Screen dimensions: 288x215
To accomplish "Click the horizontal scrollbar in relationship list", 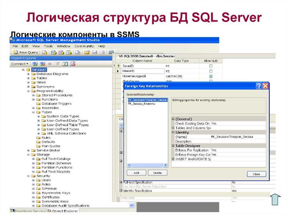I will (x=147, y=165).
